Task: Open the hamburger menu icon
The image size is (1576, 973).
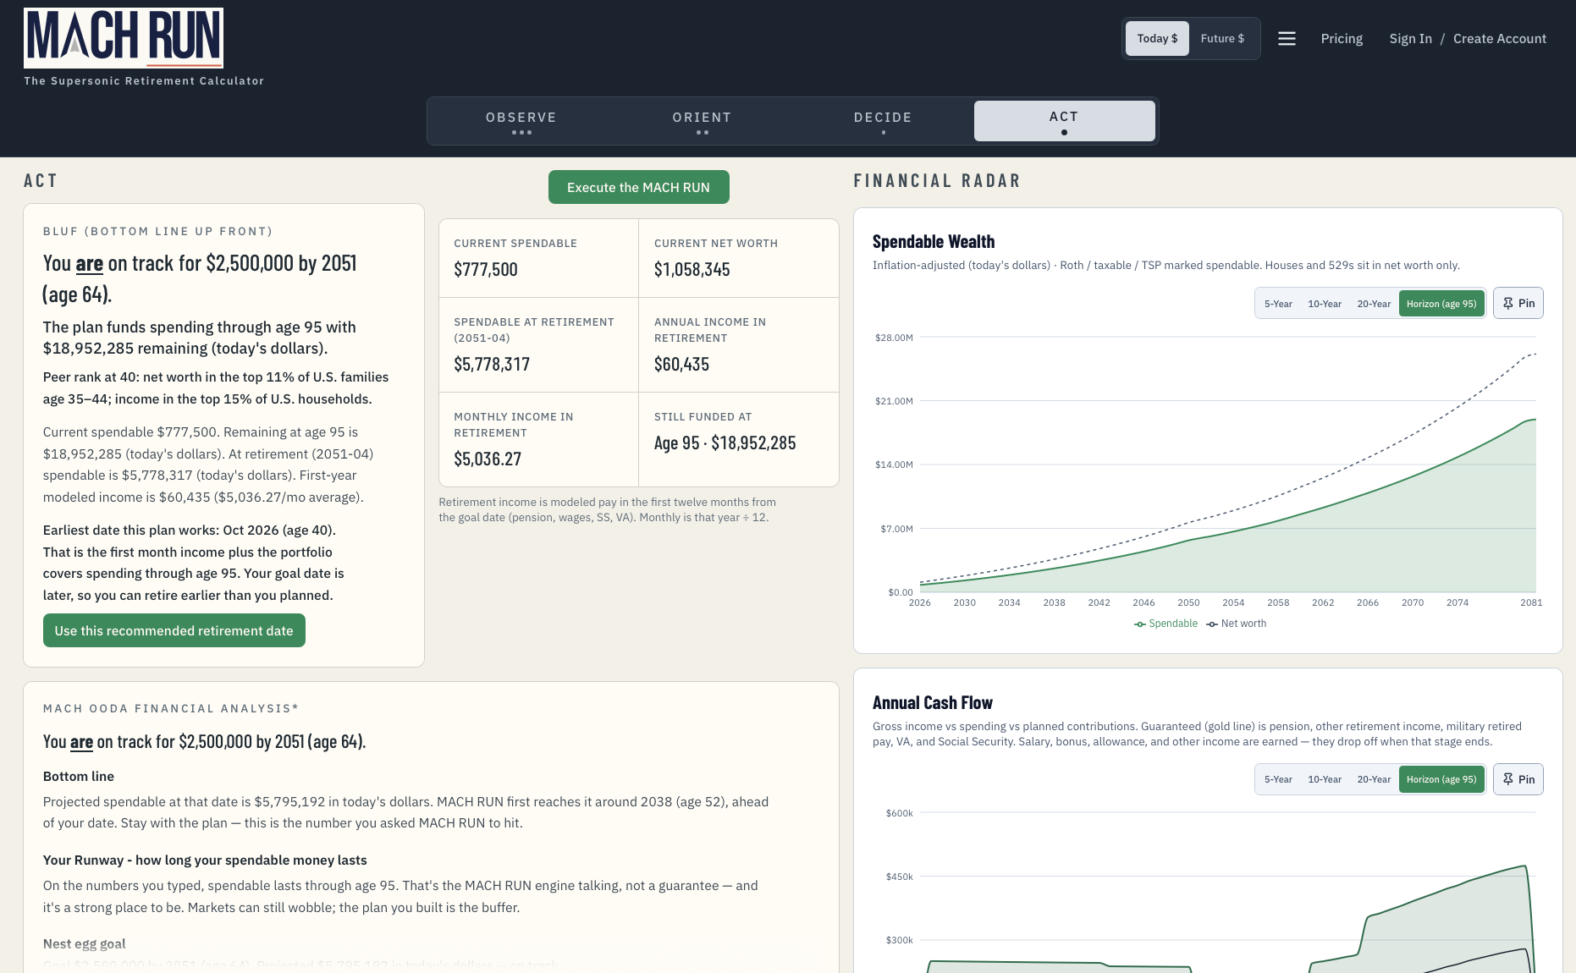Action: point(1287,39)
